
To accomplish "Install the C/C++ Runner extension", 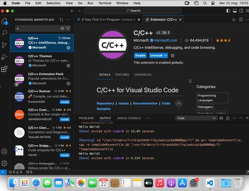I will point(65,102).
